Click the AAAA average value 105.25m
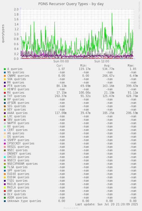142x211 pixels. coord(108,113)
